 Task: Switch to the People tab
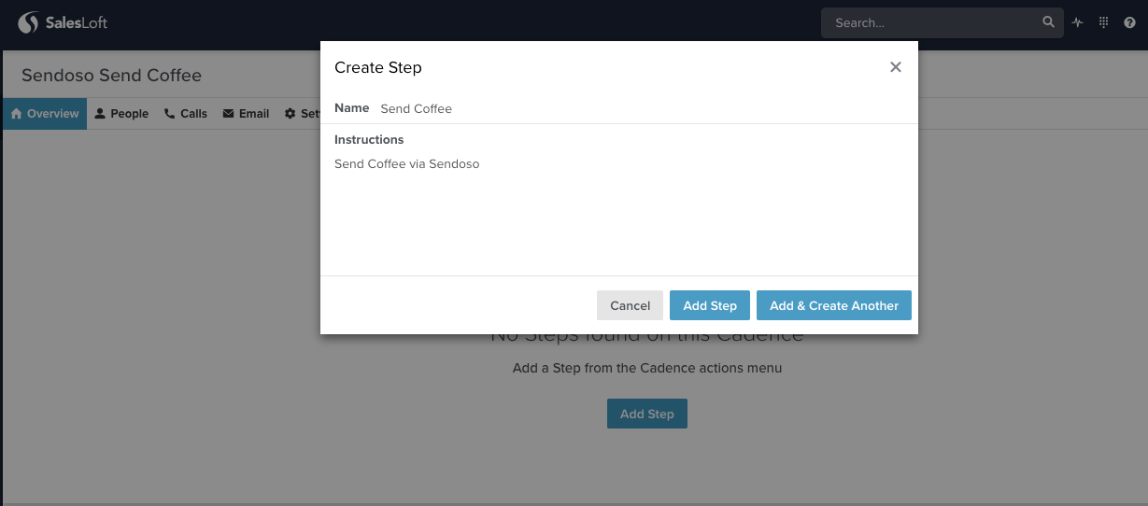[x=121, y=114]
